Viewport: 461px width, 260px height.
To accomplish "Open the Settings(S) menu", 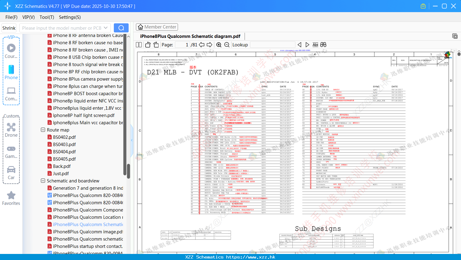I will point(70,17).
